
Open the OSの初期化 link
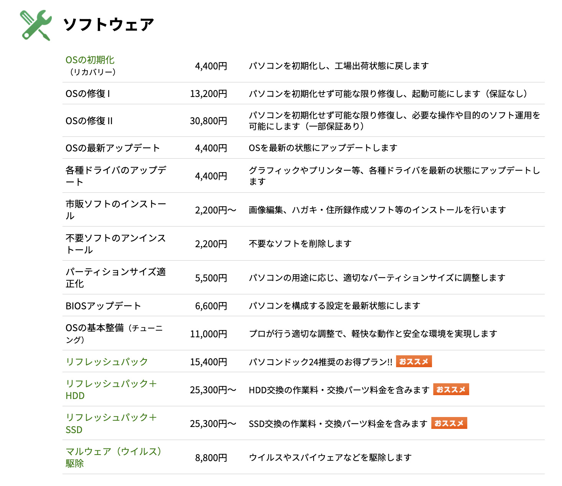[x=90, y=60]
